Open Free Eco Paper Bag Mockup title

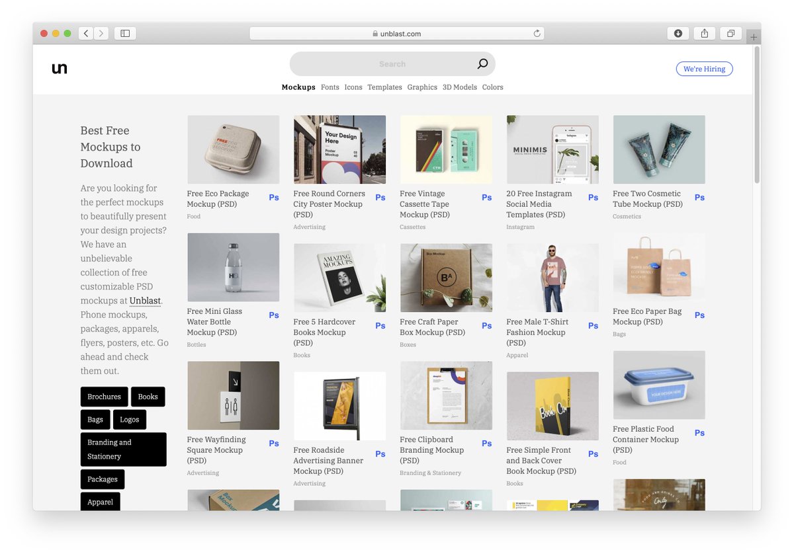(647, 317)
